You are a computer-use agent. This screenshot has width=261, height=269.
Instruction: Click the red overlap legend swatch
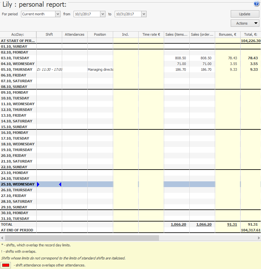pyautogui.click(x=6, y=265)
